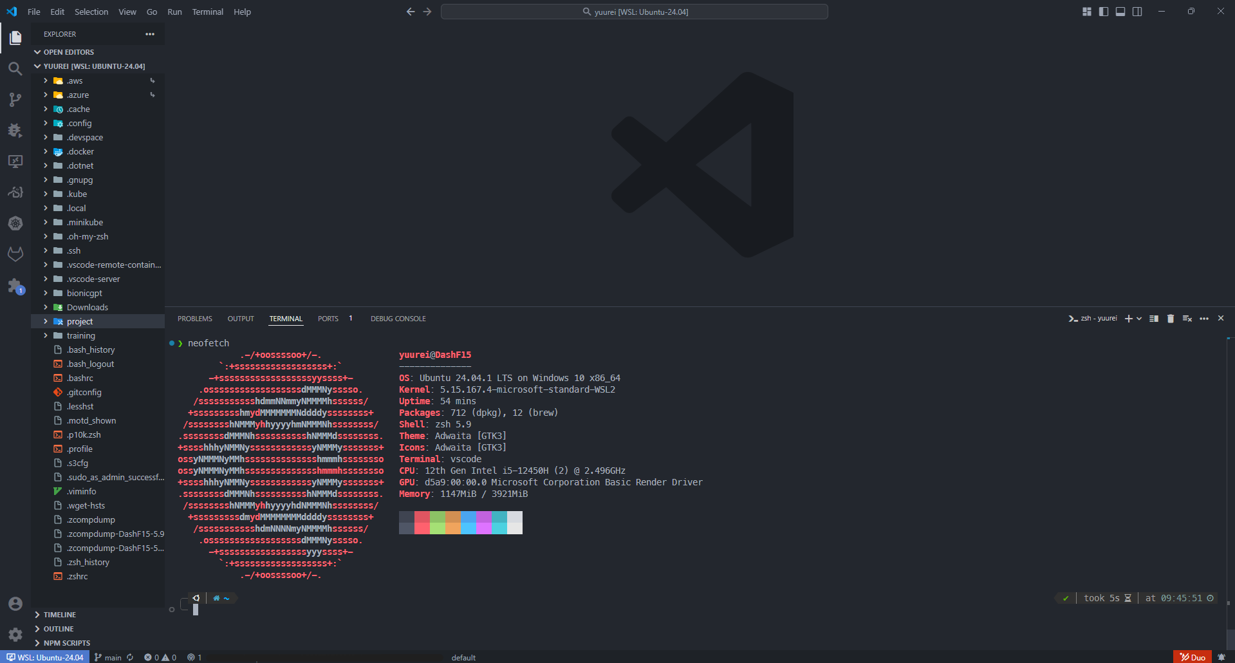
Task: Open the GitLab view in activity bar
Action: pos(15,254)
